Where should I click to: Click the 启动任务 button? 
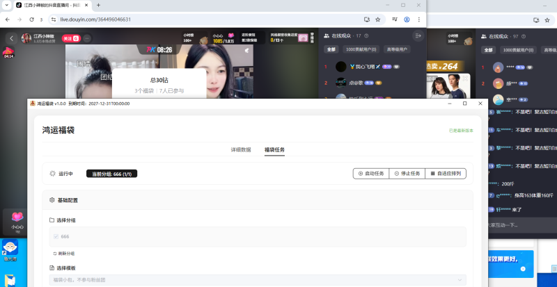[x=370, y=174]
